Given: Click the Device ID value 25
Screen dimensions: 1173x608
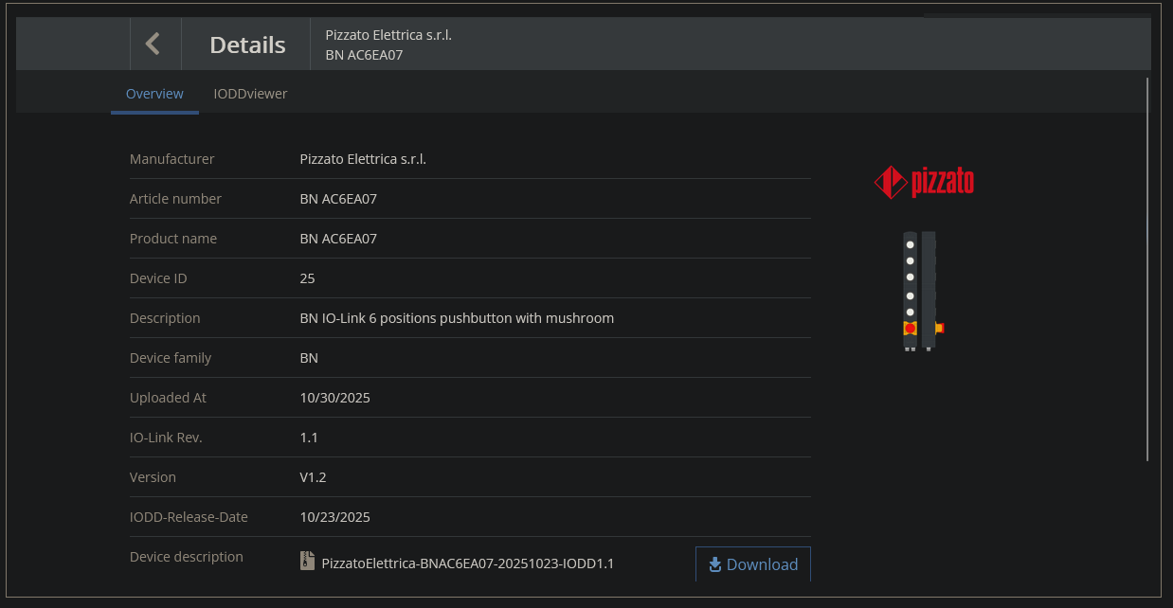Looking at the screenshot, I should (x=307, y=278).
